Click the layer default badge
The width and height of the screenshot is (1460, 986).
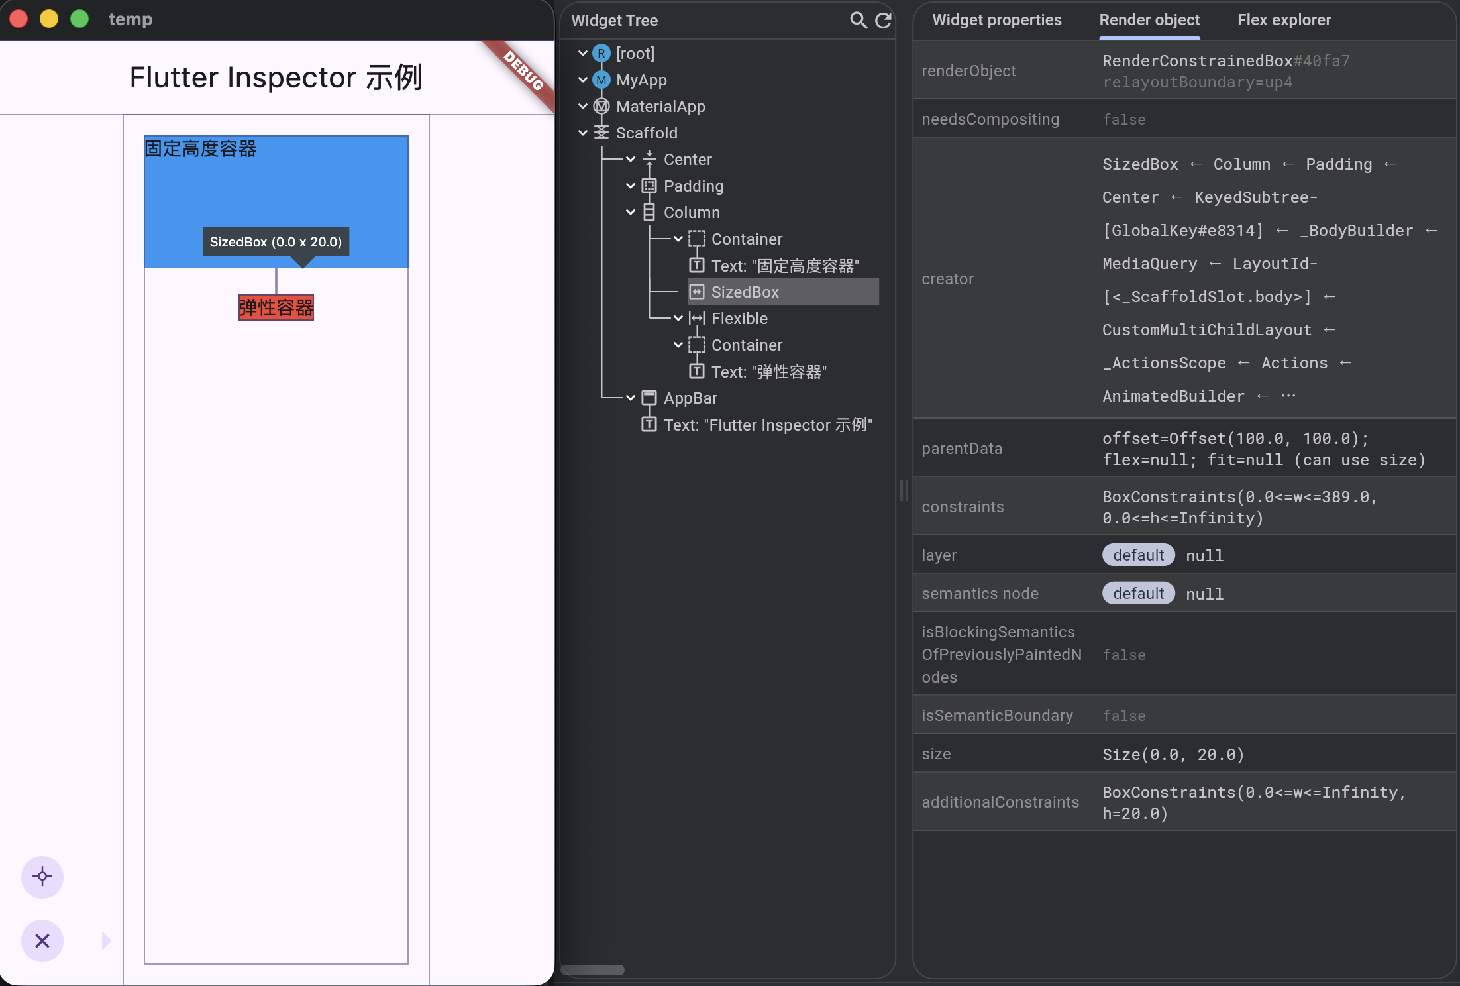pos(1138,555)
